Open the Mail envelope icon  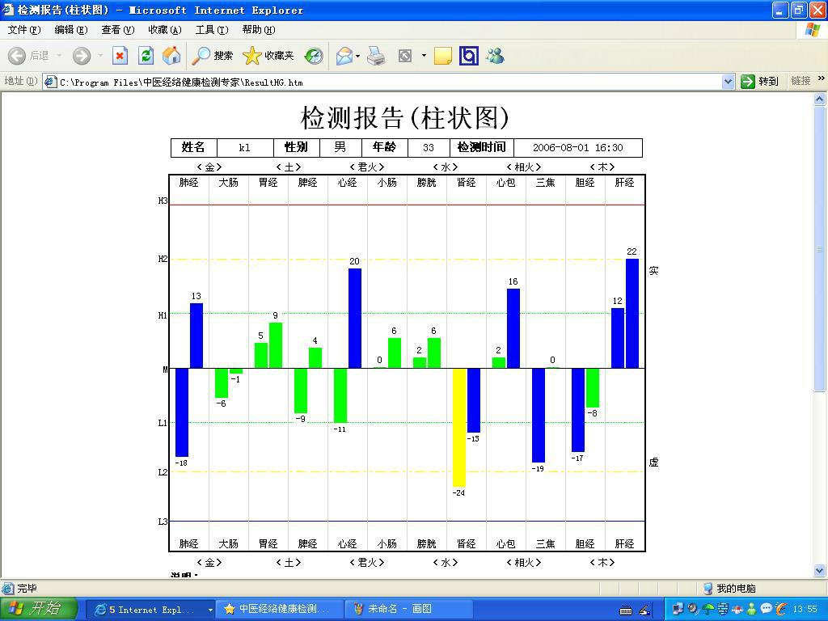344,56
